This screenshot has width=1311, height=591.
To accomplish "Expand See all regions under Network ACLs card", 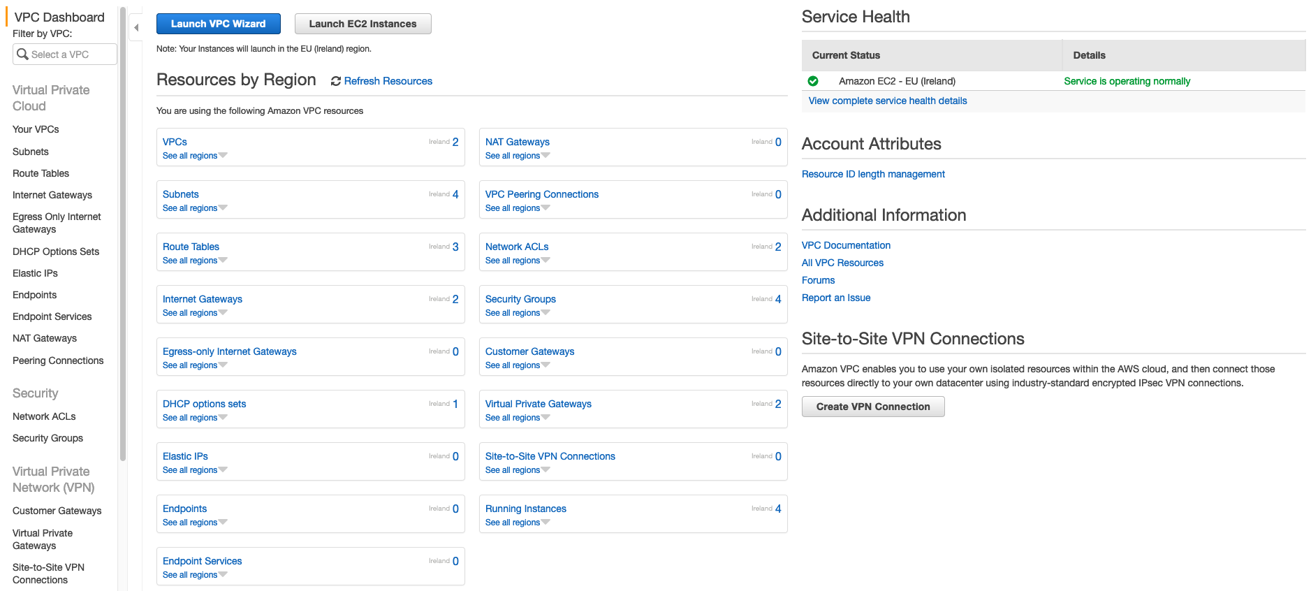I will pos(518,261).
